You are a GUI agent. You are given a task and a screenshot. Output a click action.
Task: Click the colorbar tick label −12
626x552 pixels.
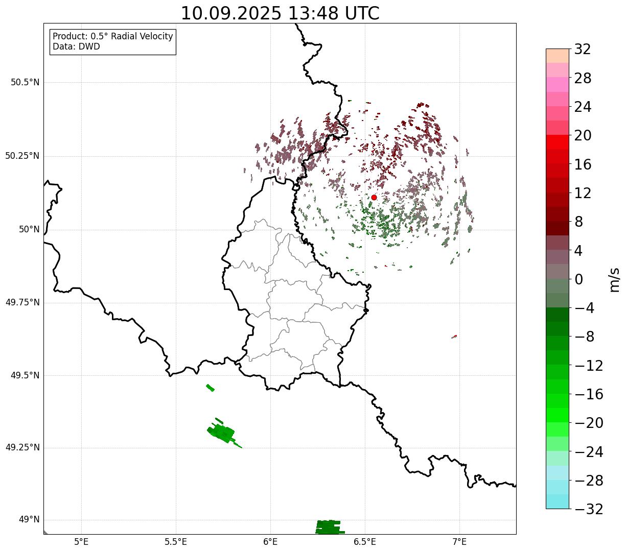(x=589, y=366)
